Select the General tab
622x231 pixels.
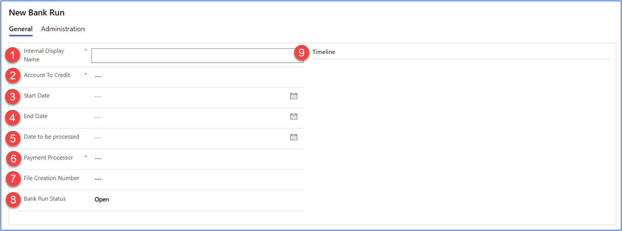pos(21,29)
